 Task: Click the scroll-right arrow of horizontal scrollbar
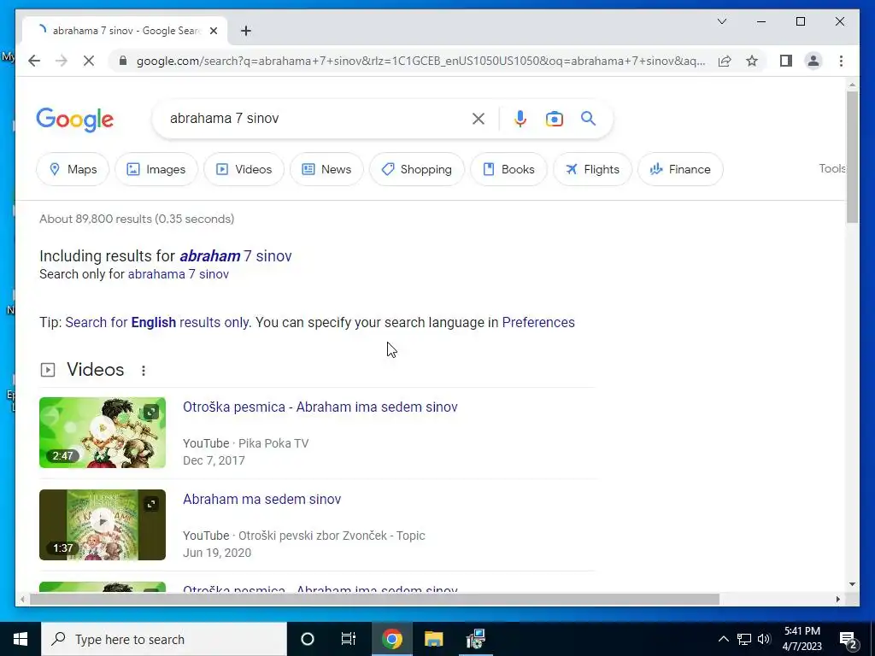coord(837,599)
